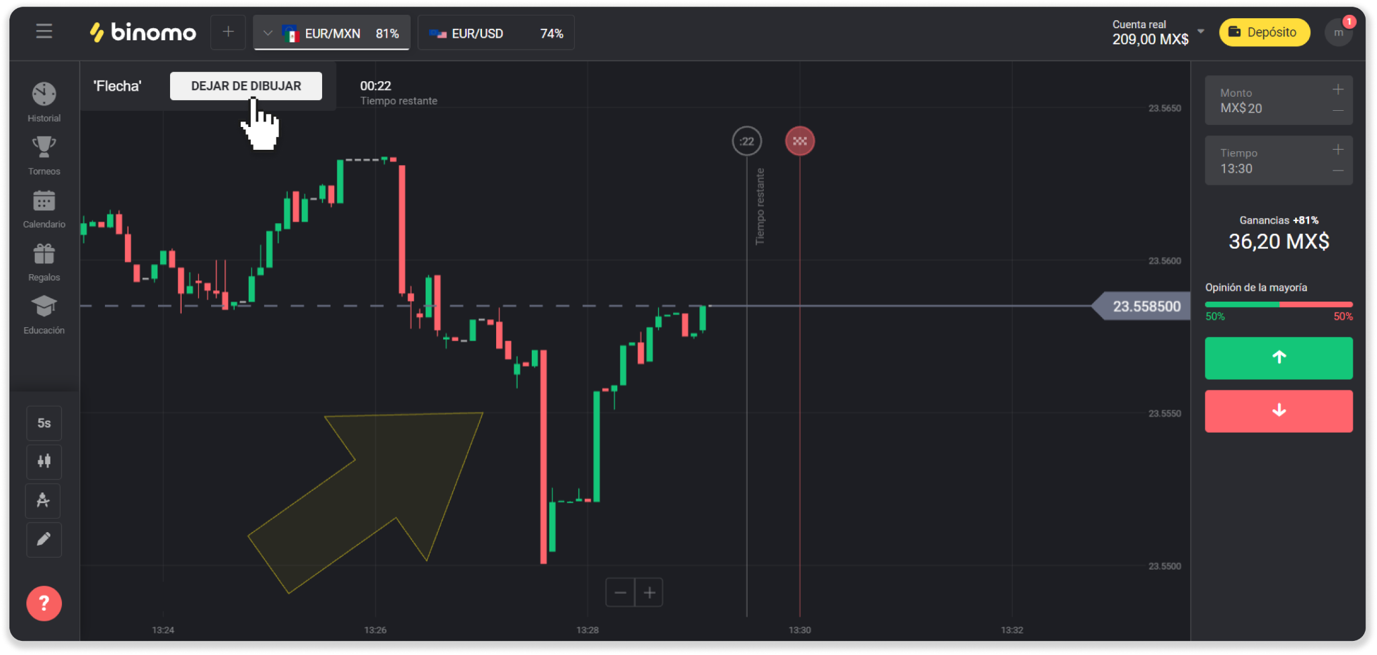
Task: Open the Regalos gift section
Action: (x=44, y=261)
